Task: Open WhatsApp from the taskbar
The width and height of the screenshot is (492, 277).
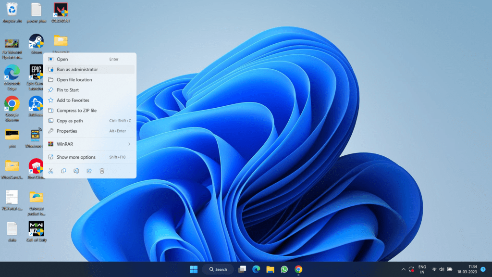Action: [x=284, y=269]
